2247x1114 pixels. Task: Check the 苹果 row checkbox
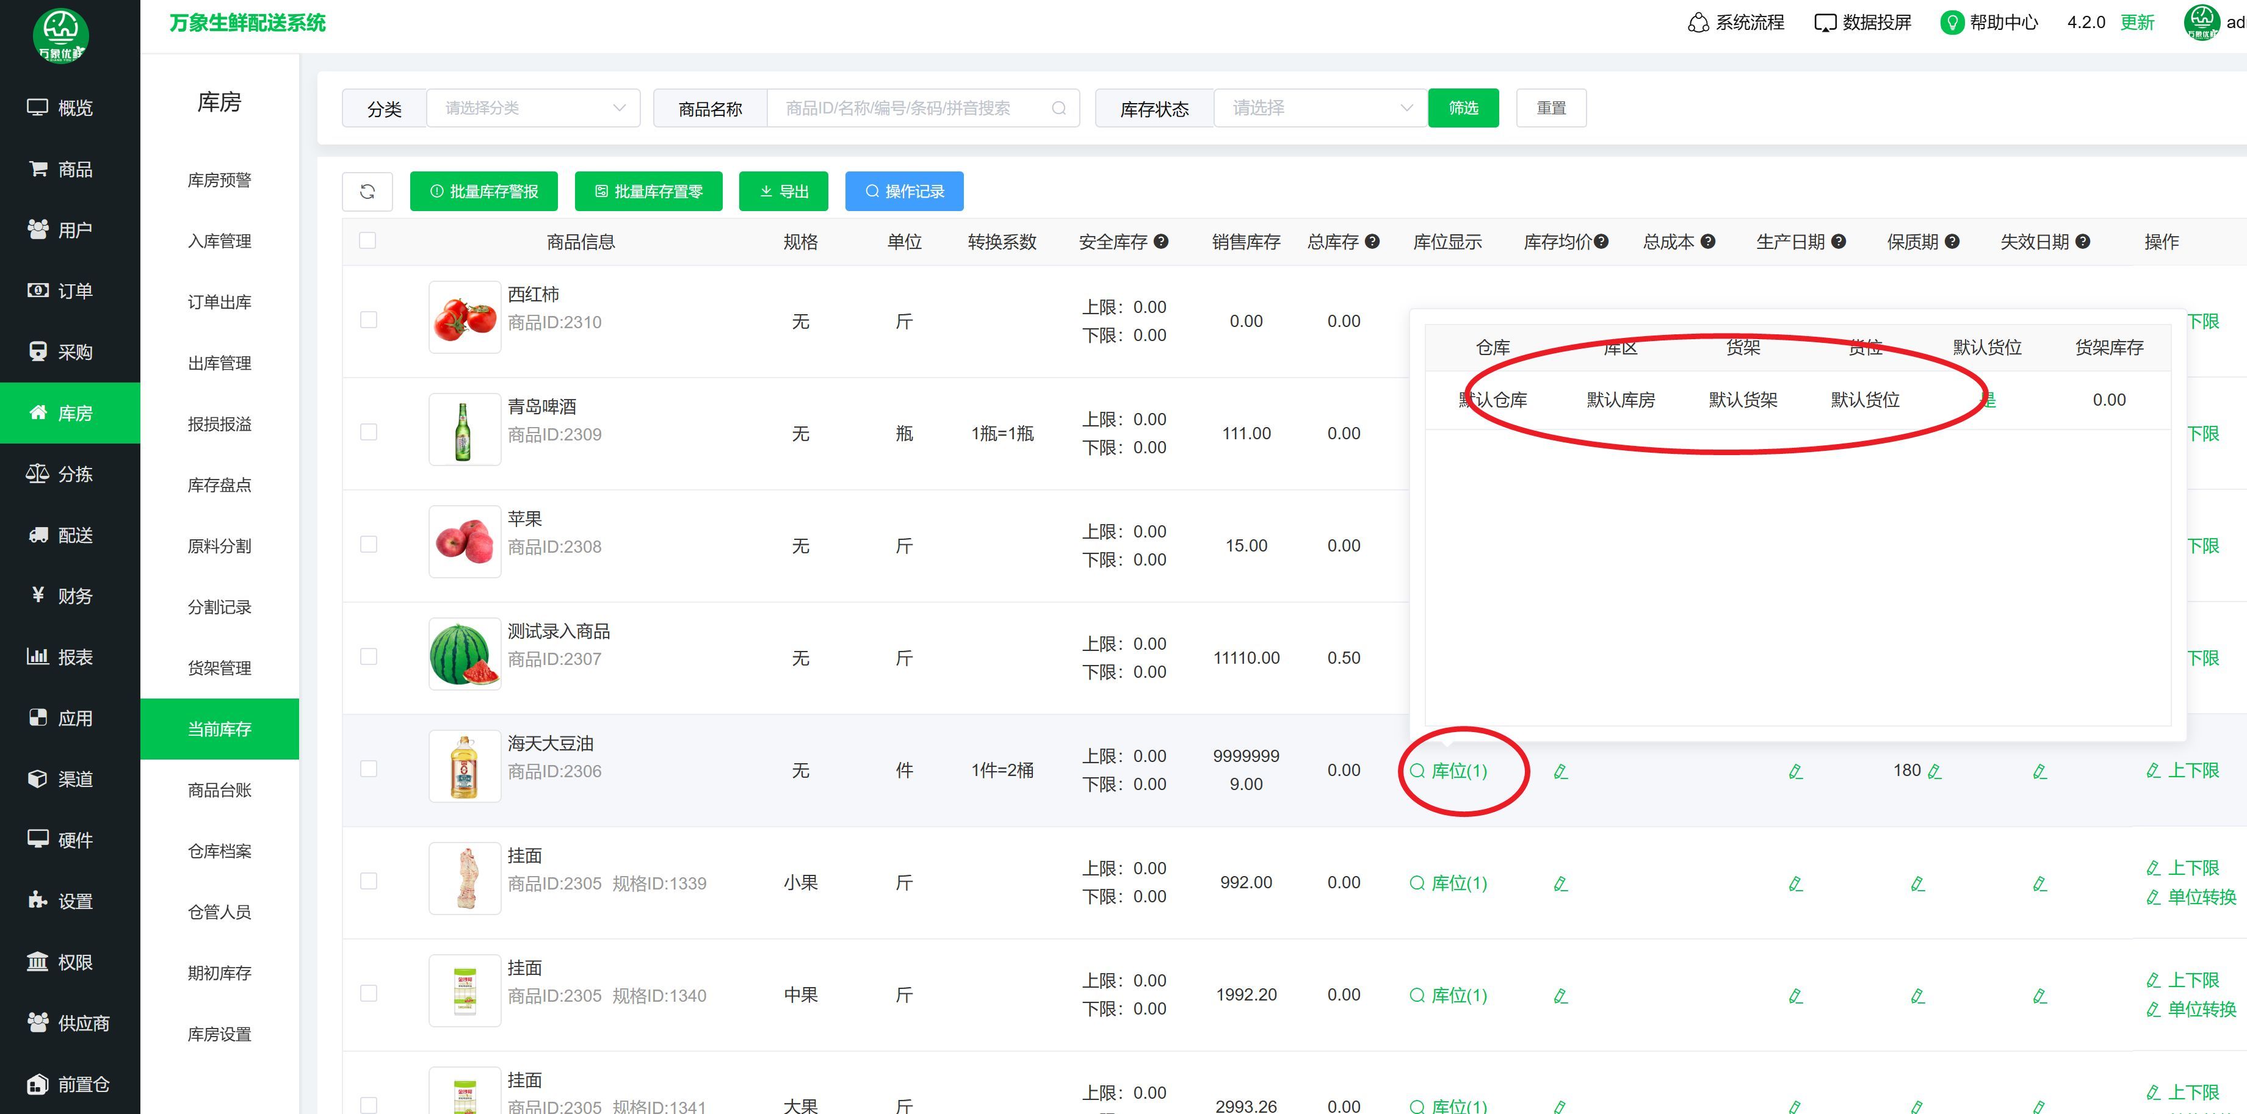point(368,545)
